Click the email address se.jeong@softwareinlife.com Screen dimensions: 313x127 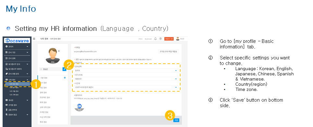click(x=85, y=52)
